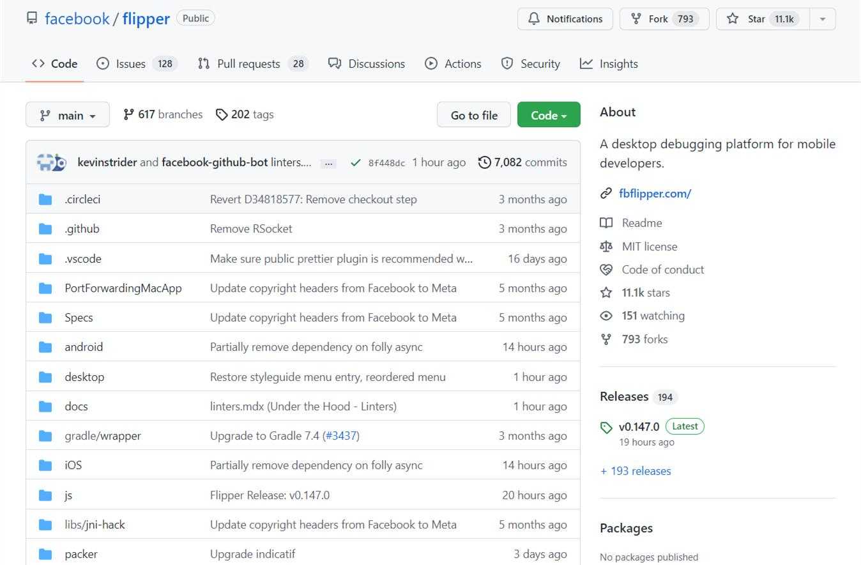Image resolution: width=861 pixels, height=565 pixels.
Task: Click the Star 11.1k button
Action: (763, 19)
